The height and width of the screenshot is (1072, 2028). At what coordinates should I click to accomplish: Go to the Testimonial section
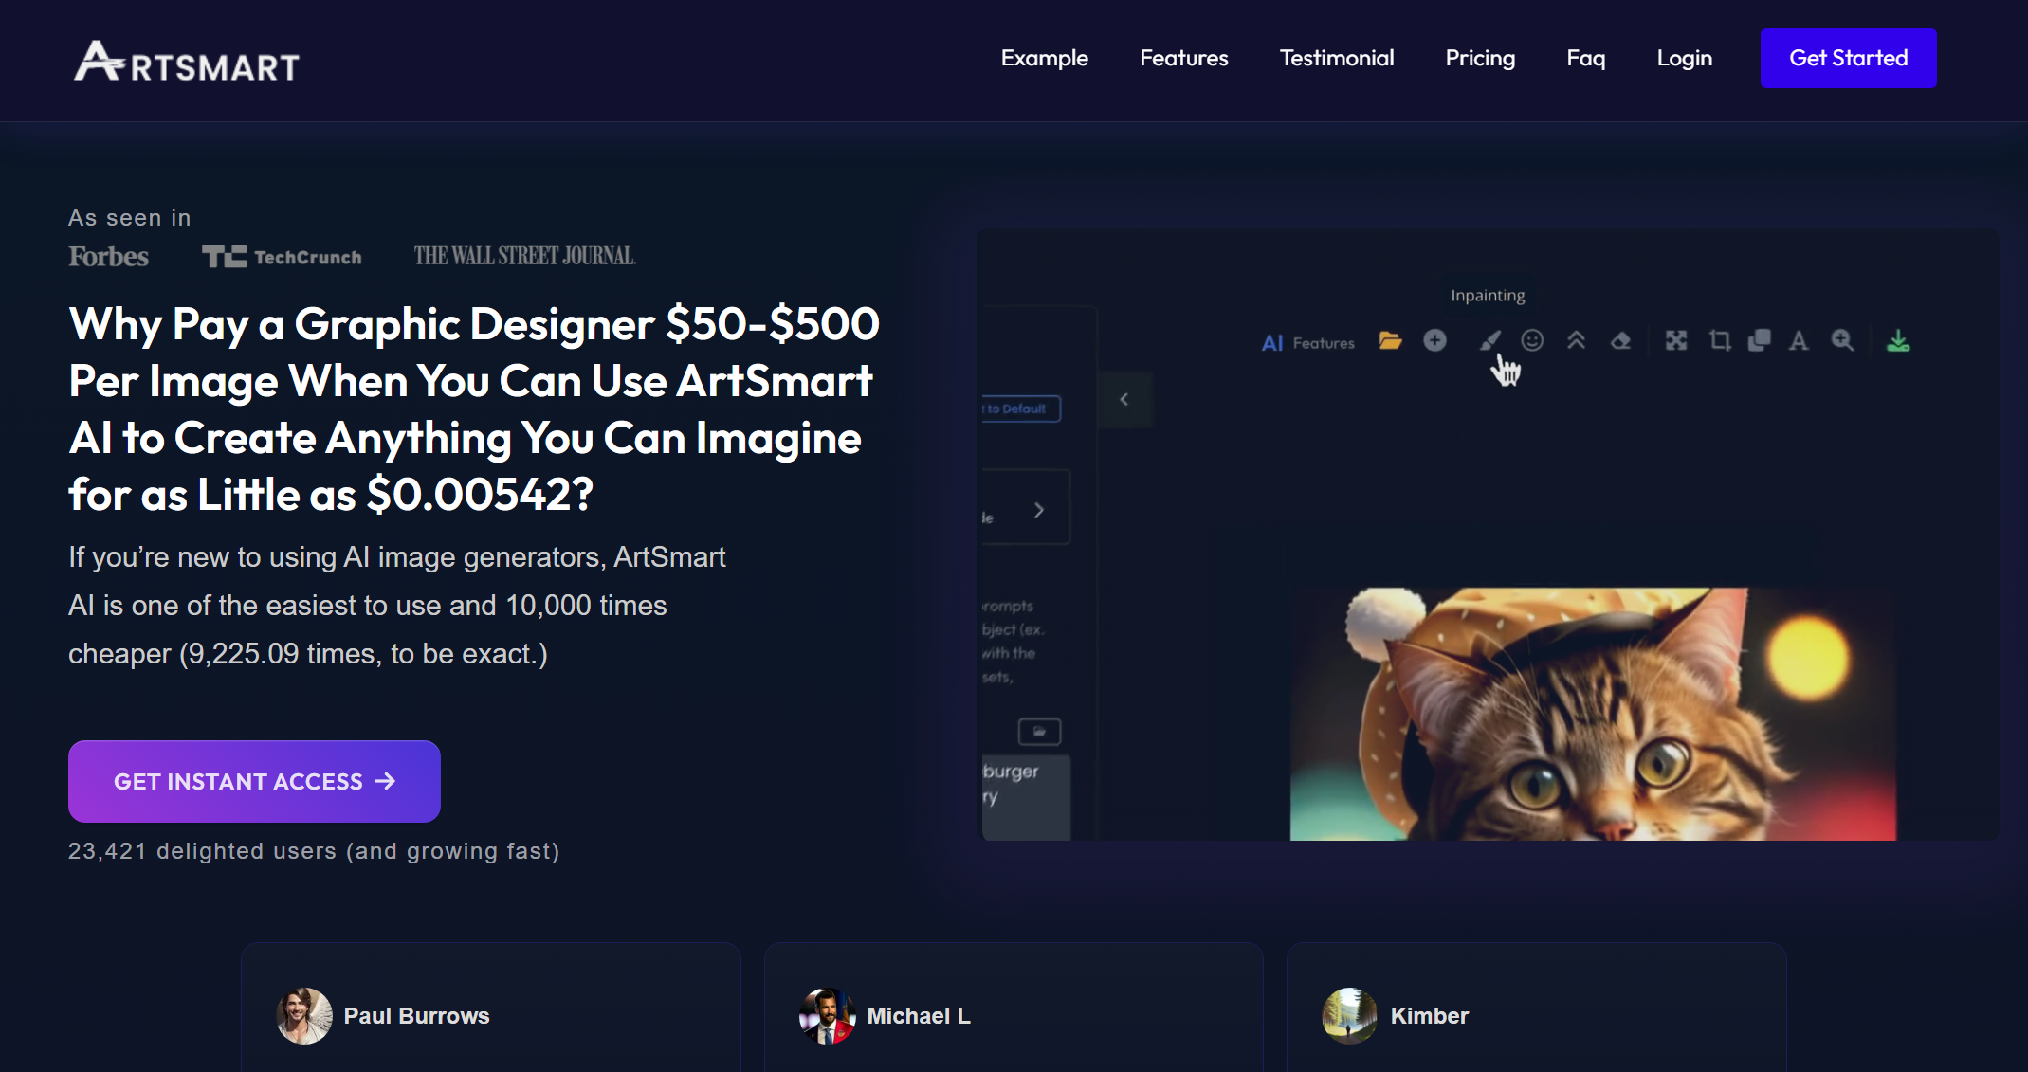tap(1337, 58)
